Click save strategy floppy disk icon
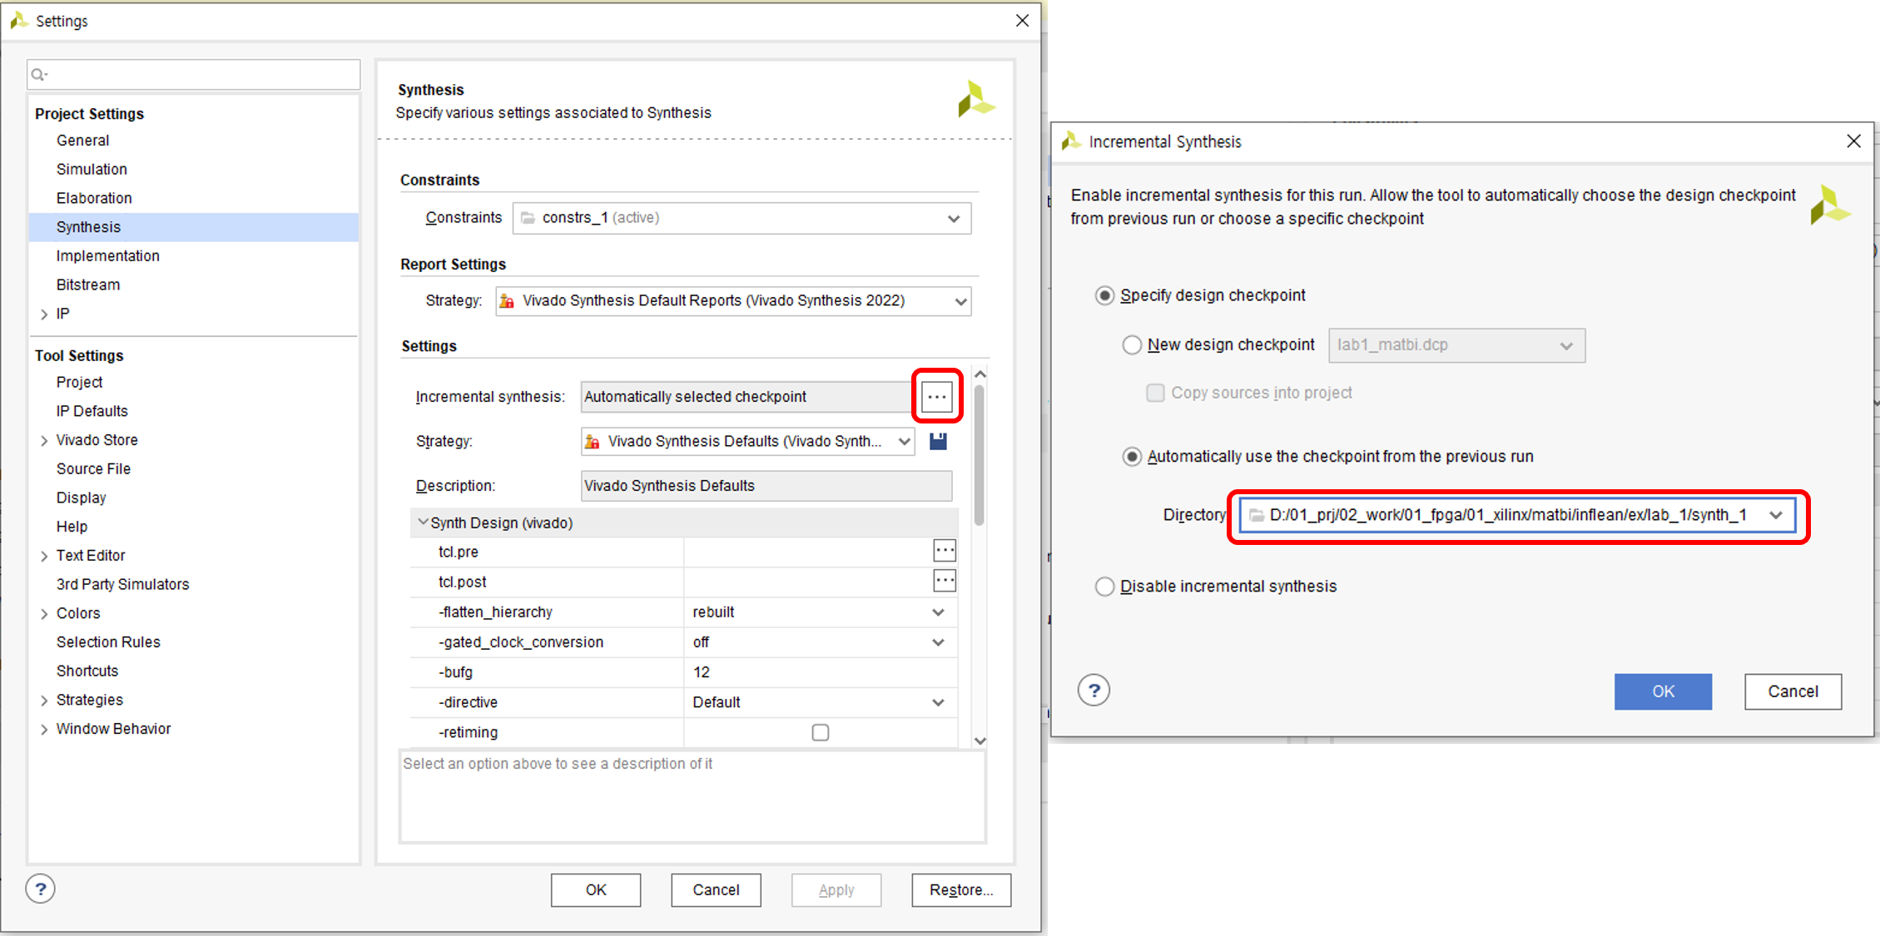 coord(938,441)
